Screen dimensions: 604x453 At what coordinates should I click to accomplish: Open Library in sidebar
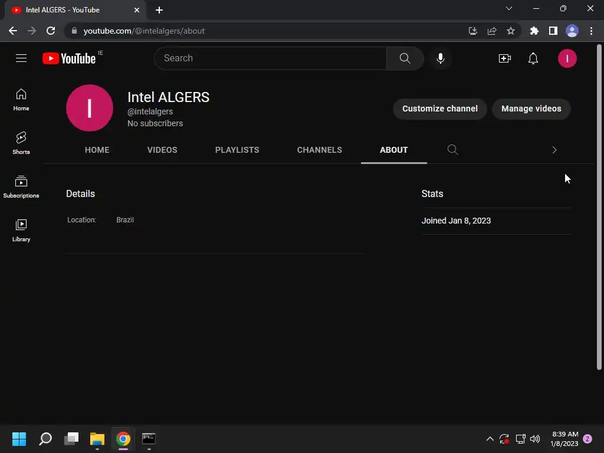click(x=21, y=231)
